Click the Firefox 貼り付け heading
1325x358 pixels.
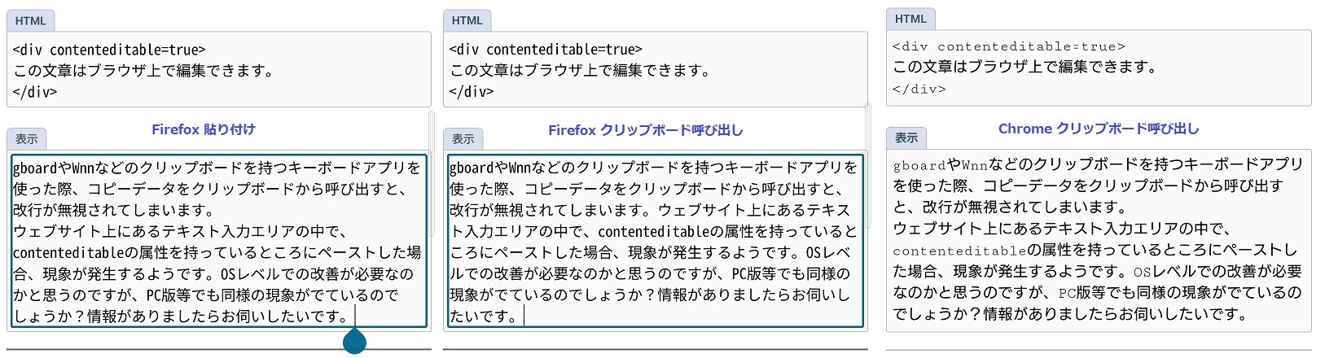click(204, 129)
